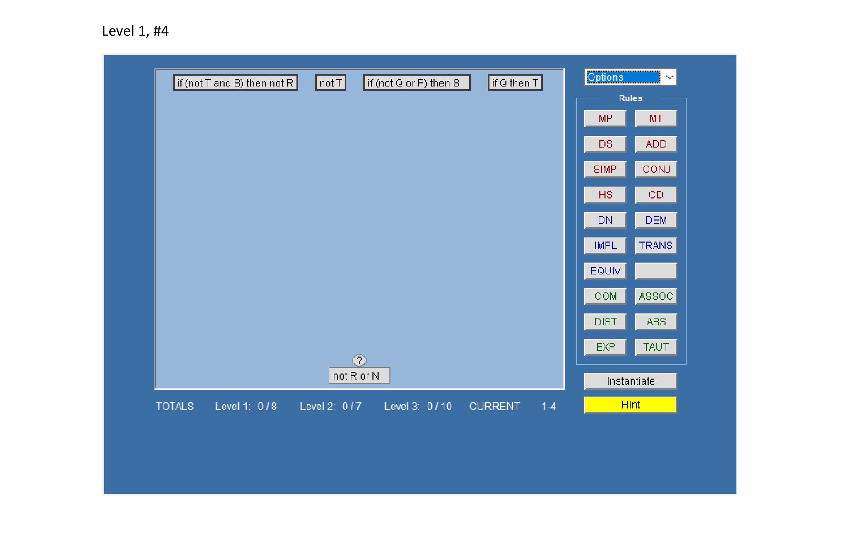Apply the MP rule button

point(605,119)
